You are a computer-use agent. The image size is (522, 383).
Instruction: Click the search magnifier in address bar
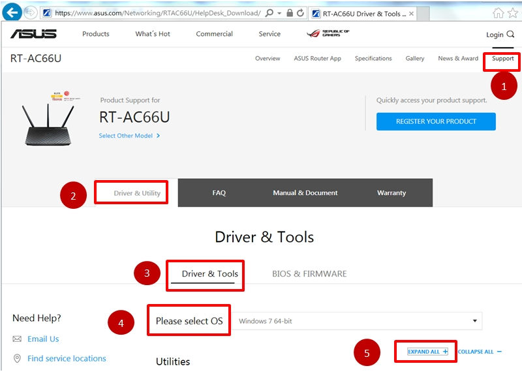269,13
